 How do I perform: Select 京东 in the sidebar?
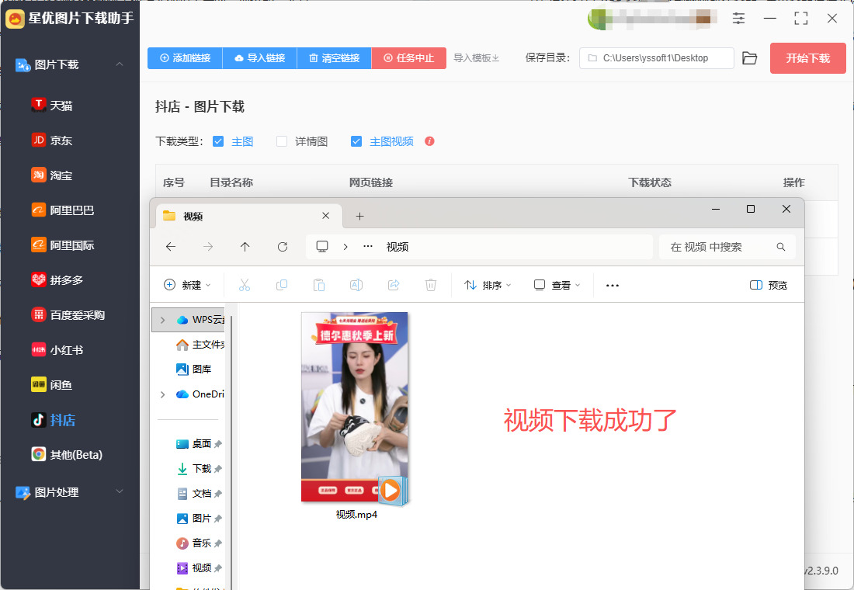(52, 140)
